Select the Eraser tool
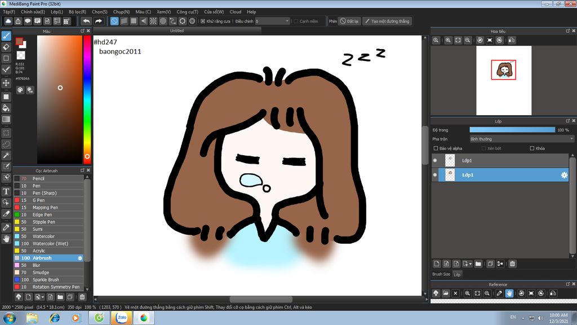Viewport: 577px width, 325px height. coord(6,47)
